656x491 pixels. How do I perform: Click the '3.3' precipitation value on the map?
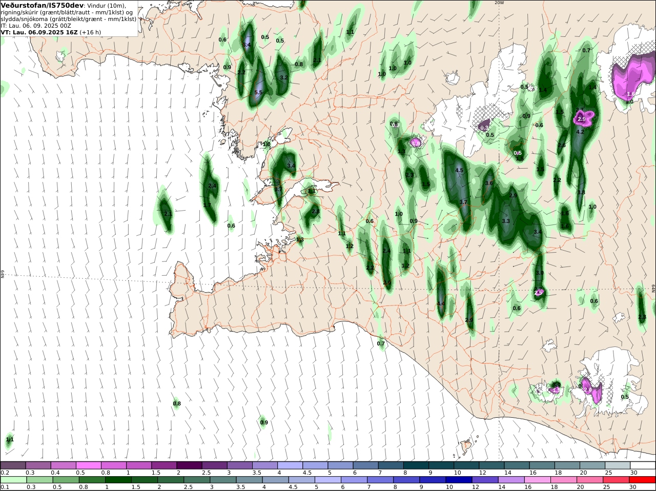tap(506, 221)
